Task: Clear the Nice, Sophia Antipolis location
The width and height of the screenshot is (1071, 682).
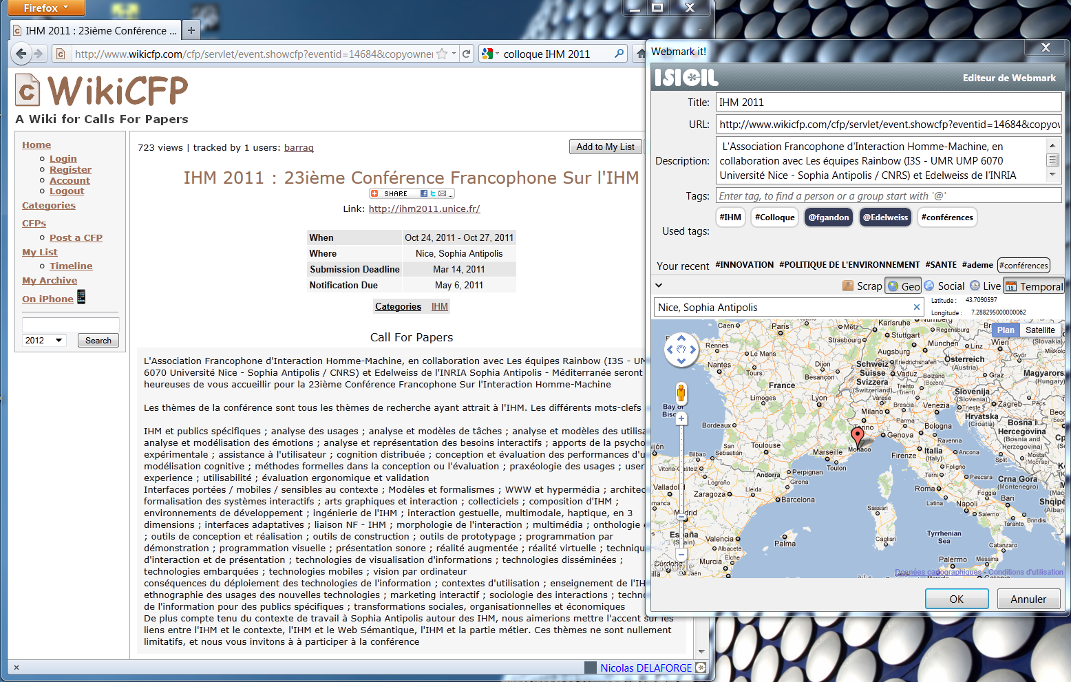Action: [916, 307]
